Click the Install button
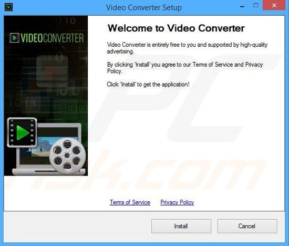This screenshot has height=246, width=289. coord(181,226)
